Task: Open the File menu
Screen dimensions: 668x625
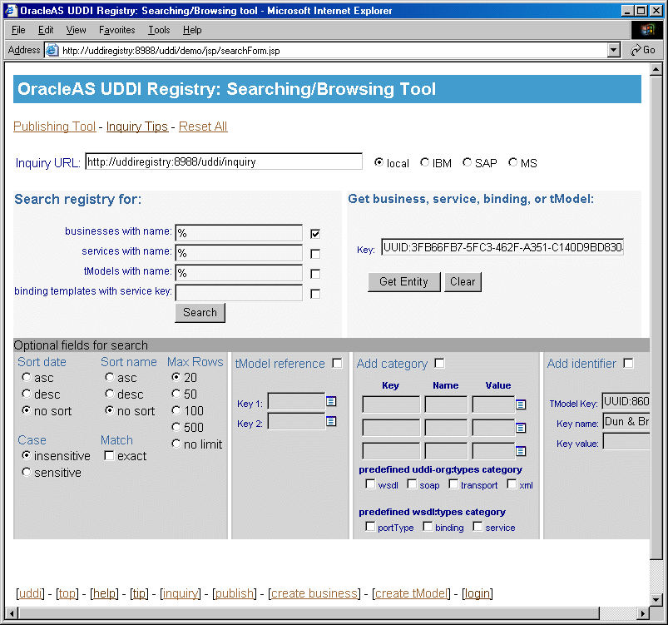Action: coord(18,30)
